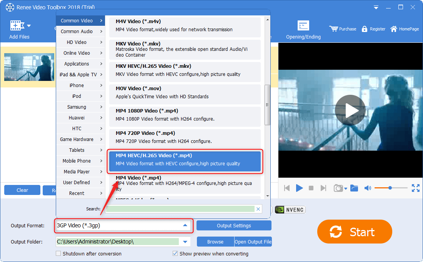Expand the Output Format dropdown
This screenshot has width=423, height=262.
[x=185, y=225]
